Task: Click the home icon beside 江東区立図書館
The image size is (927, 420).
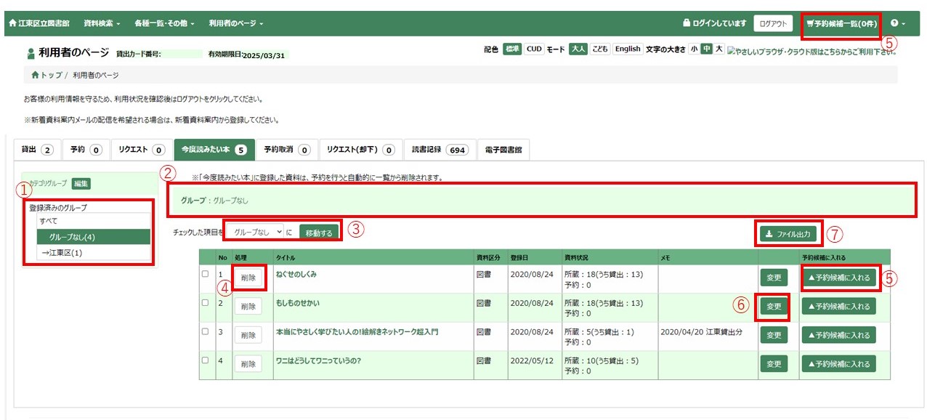Action: click(12, 23)
